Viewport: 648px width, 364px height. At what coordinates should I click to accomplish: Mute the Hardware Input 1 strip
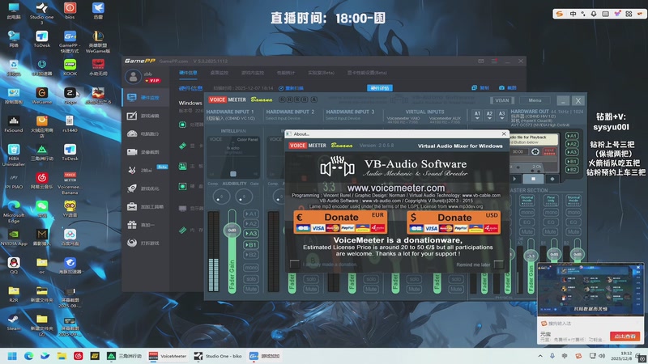pyautogui.click(x=251, y=289)
